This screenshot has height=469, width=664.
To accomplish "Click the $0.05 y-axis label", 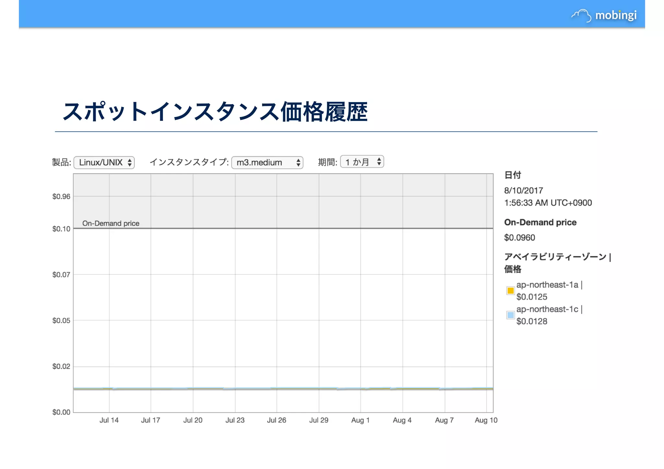I will tap(61, 321).
